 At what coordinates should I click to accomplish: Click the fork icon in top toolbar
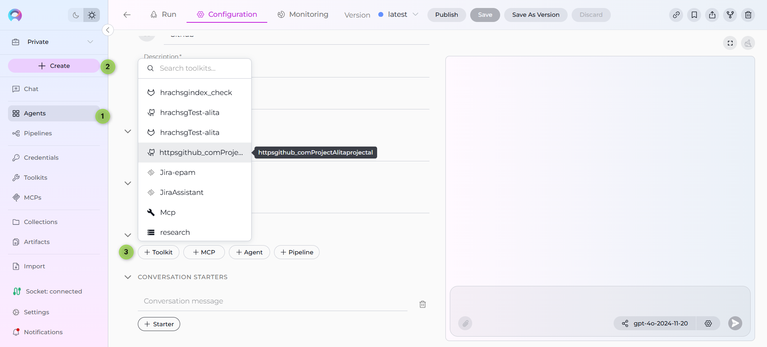(x=730, y=15)
